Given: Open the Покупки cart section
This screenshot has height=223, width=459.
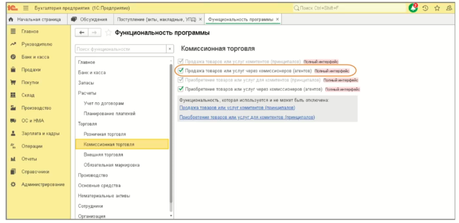Looking at the screenshot, I should click(30, 82).
